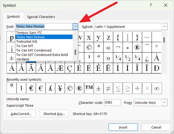Switch to the Symbols tab
Image resolution: width=174 pixels, height=134 pixels.
click(13, 17)
